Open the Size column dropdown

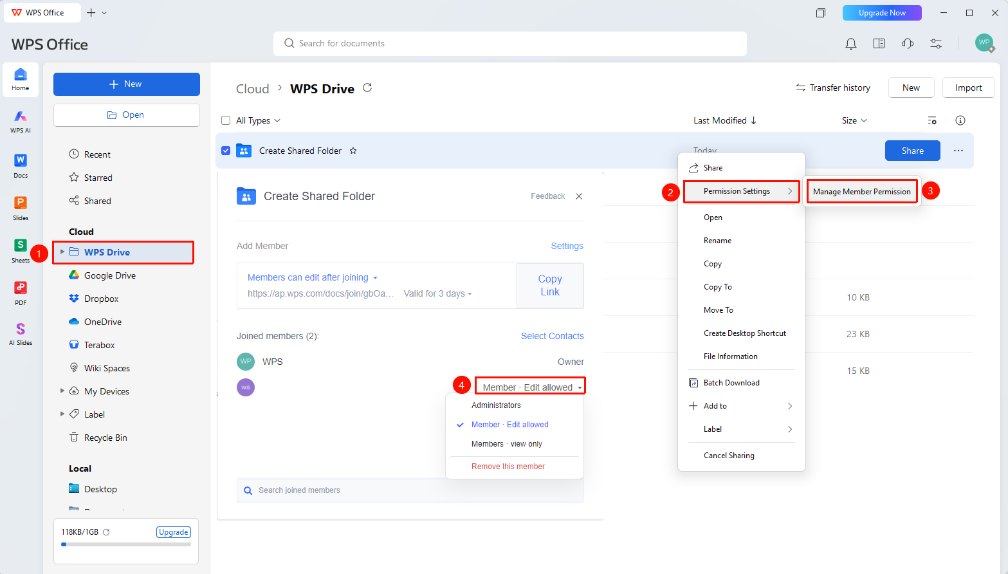(x=854, y=120)
